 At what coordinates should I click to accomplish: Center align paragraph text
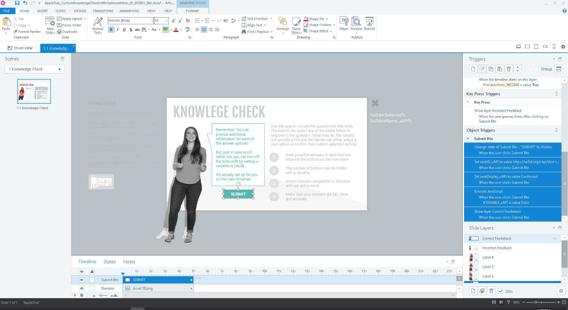click(x=204, y=30)
